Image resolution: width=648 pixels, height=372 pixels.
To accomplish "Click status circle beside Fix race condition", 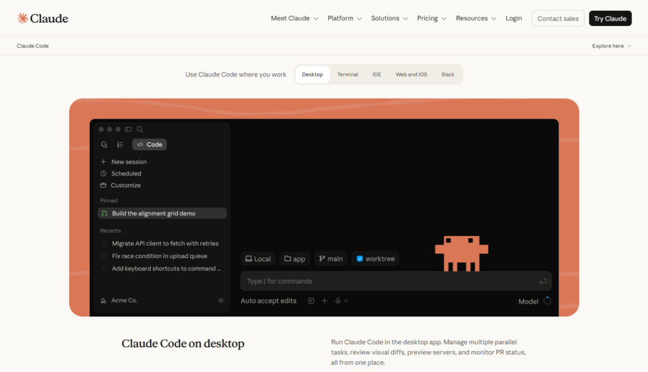I will 104,256.
